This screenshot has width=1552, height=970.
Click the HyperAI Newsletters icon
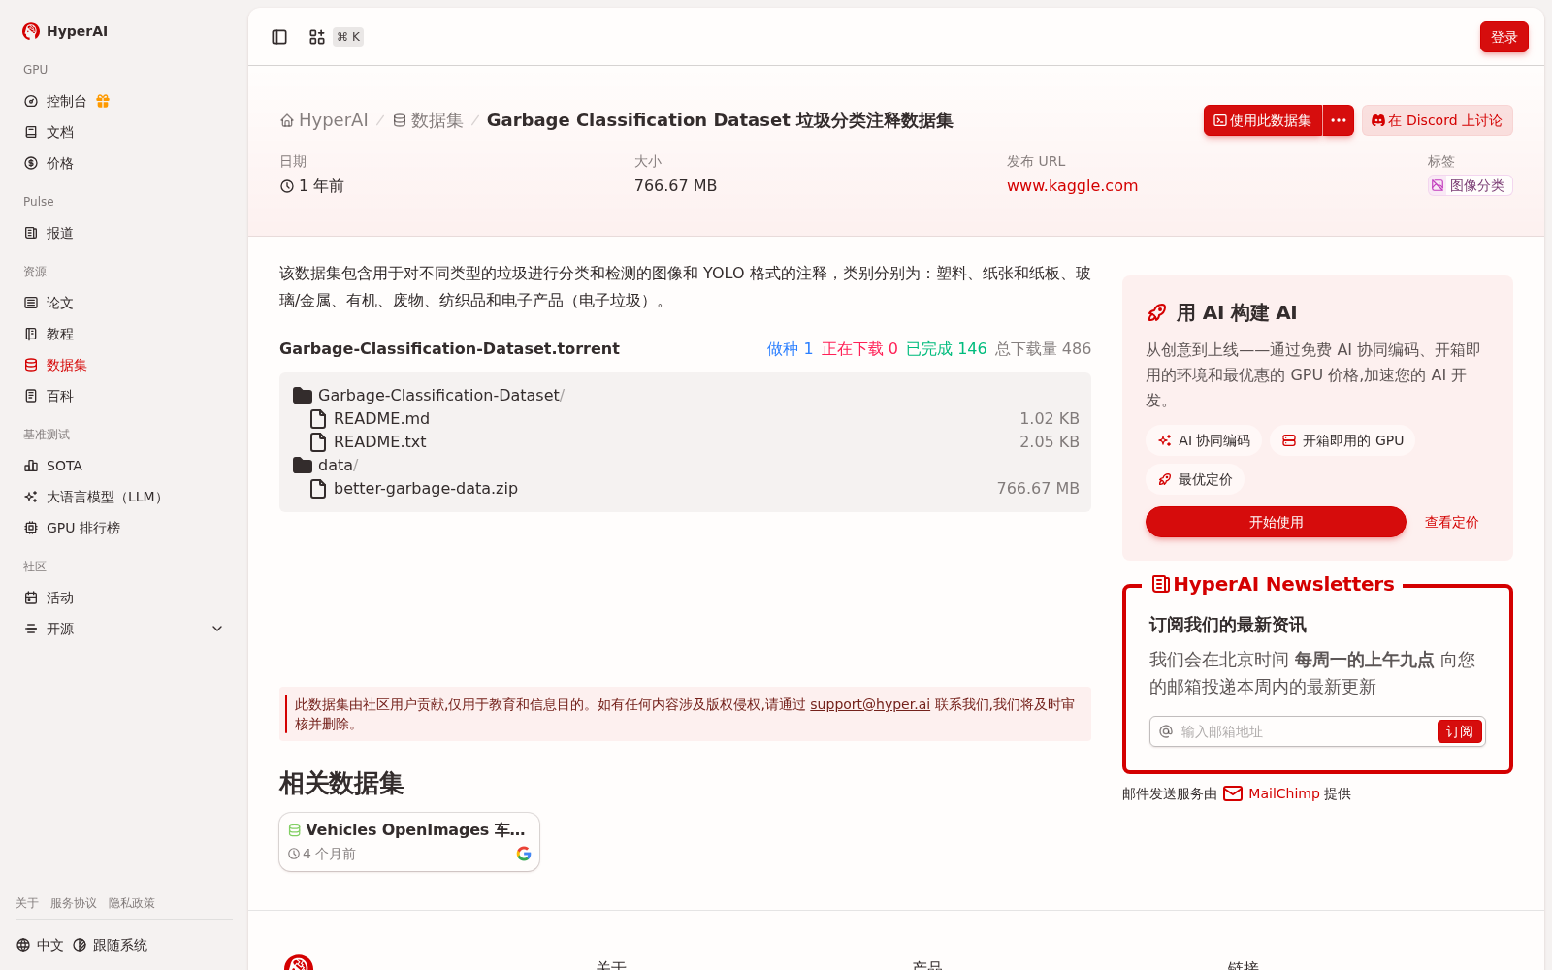(x=1160, y=584)
